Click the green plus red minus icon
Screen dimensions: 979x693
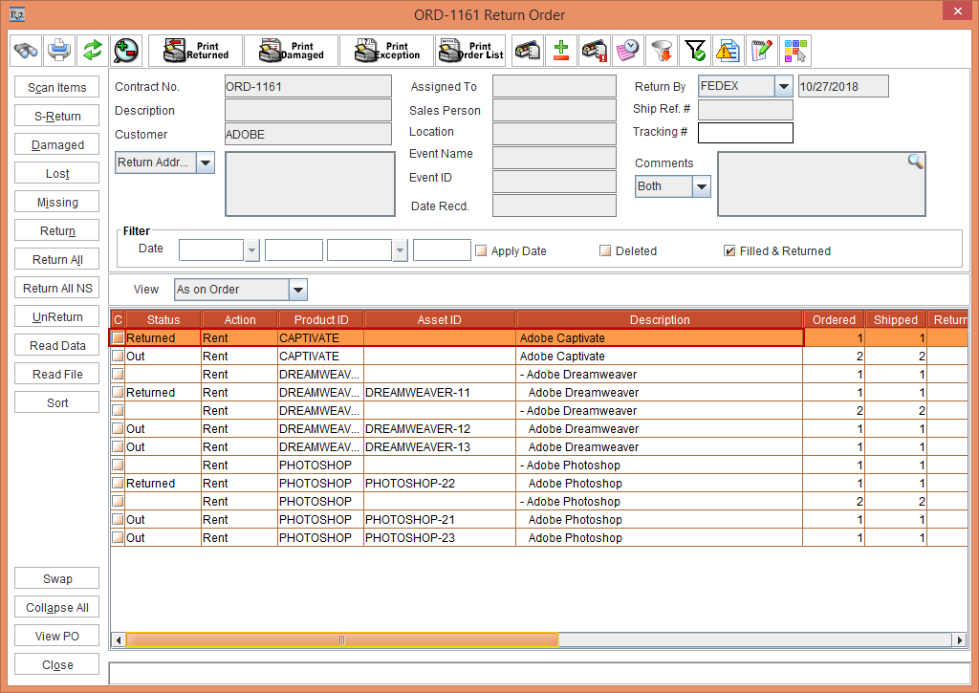tap(561, 50)
